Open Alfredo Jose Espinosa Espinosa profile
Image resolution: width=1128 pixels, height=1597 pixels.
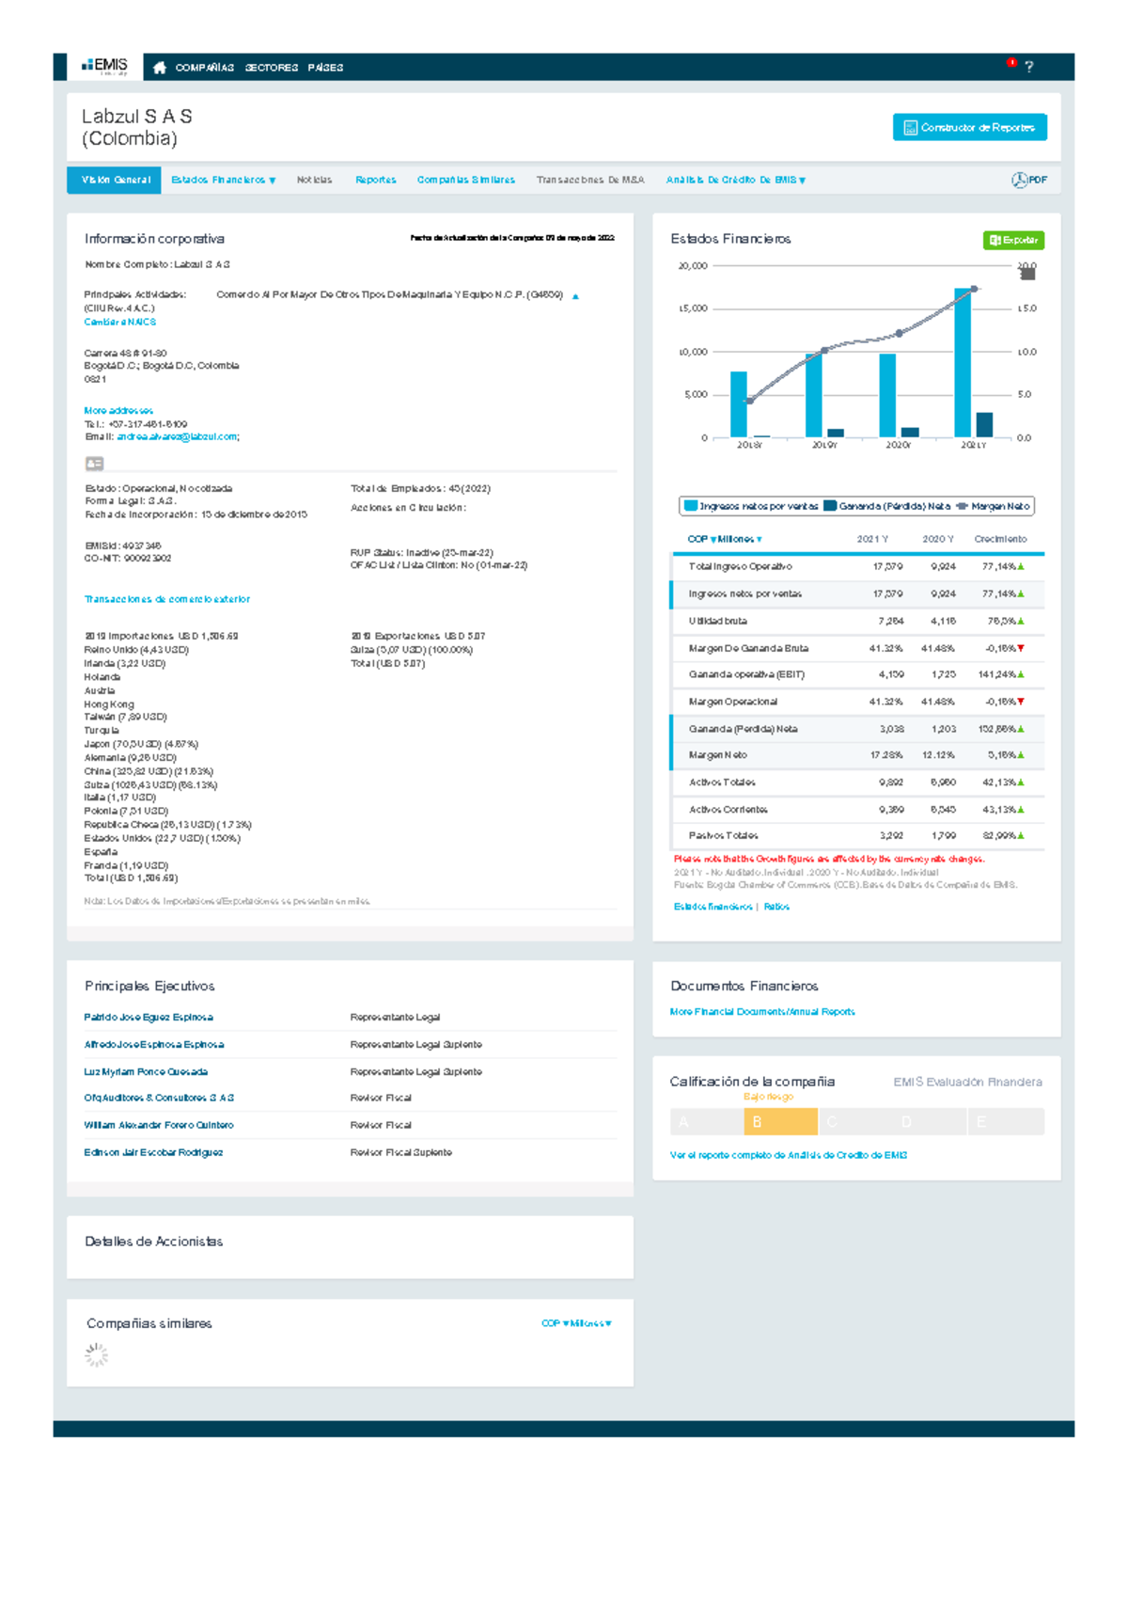click(154, 1045)
